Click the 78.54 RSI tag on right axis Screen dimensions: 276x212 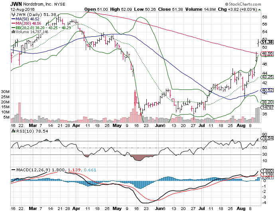pyautogui.click(x=267, y=138)
